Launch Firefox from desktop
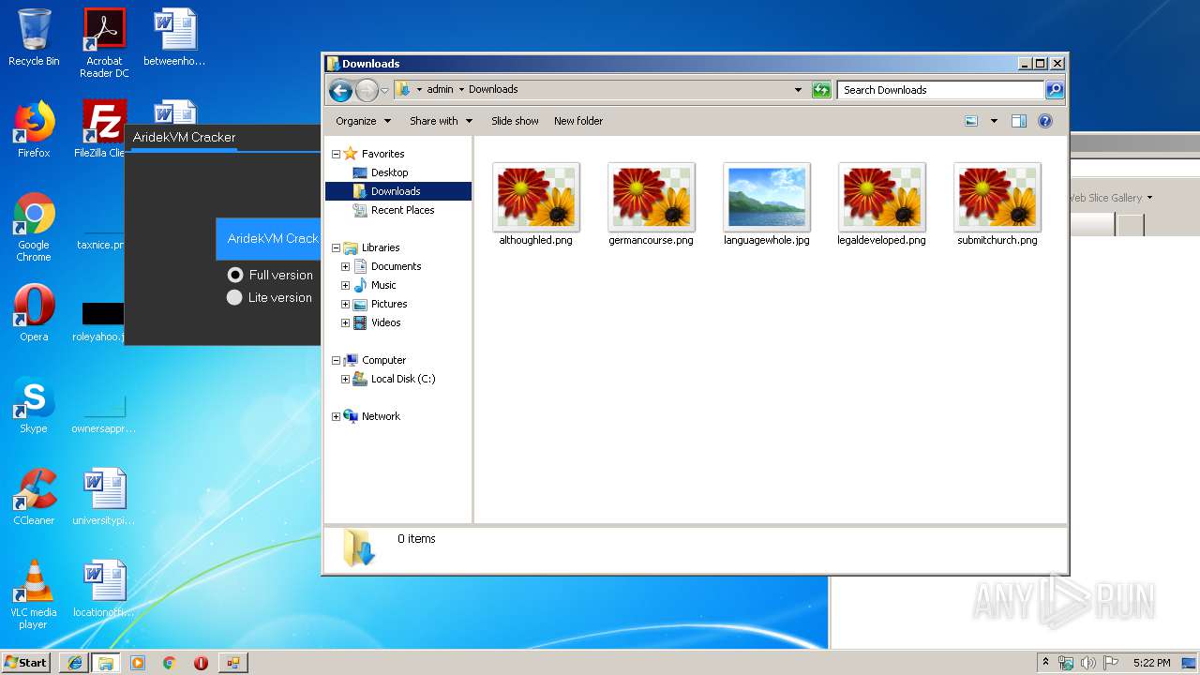Screen dimensions: 1200x675 tap(34, 129)
